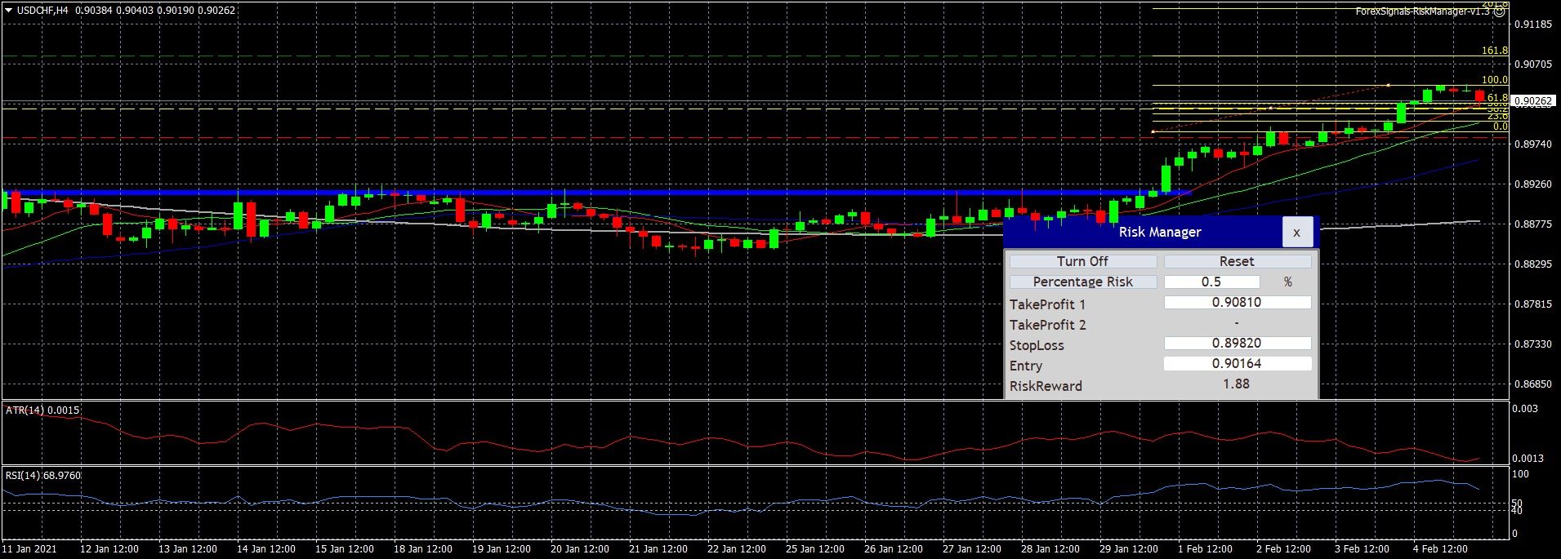Screen dimensions: 1561x559
Task: Click the 0.88775 price axis value
Action: click(x=1533, y=224)
